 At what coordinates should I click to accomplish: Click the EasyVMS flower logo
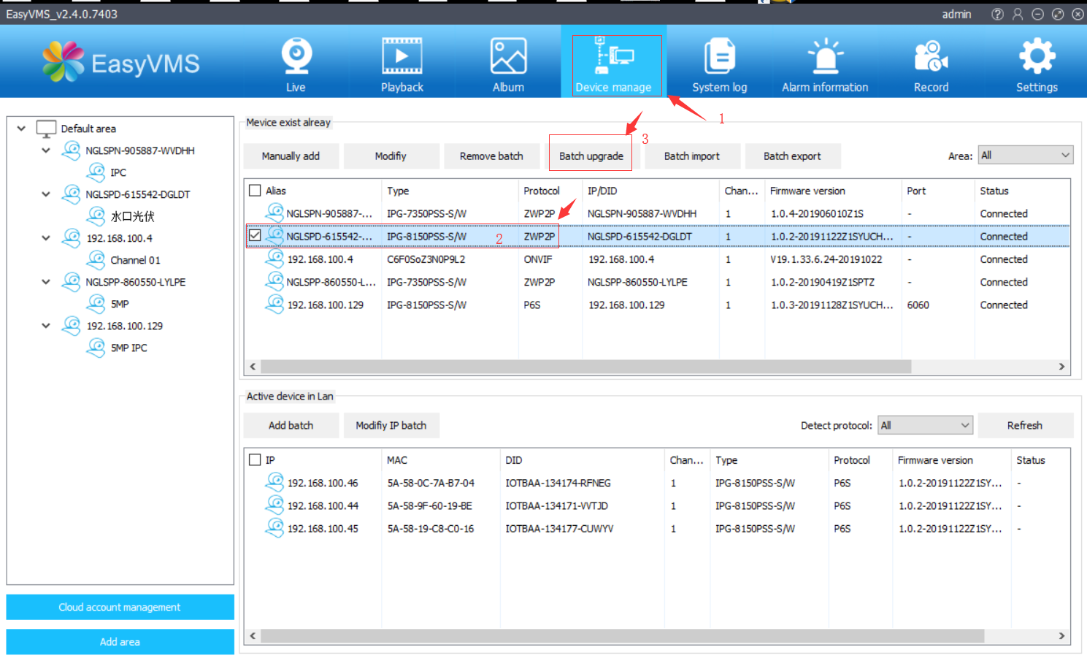[x=64, y=61]
